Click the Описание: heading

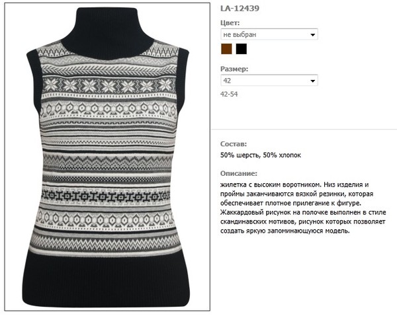tap(238, 174)
